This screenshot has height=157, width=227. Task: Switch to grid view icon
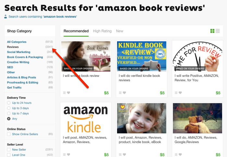coord(212,31)
